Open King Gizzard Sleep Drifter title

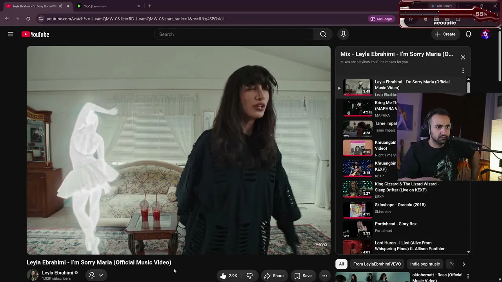(407, 187)
